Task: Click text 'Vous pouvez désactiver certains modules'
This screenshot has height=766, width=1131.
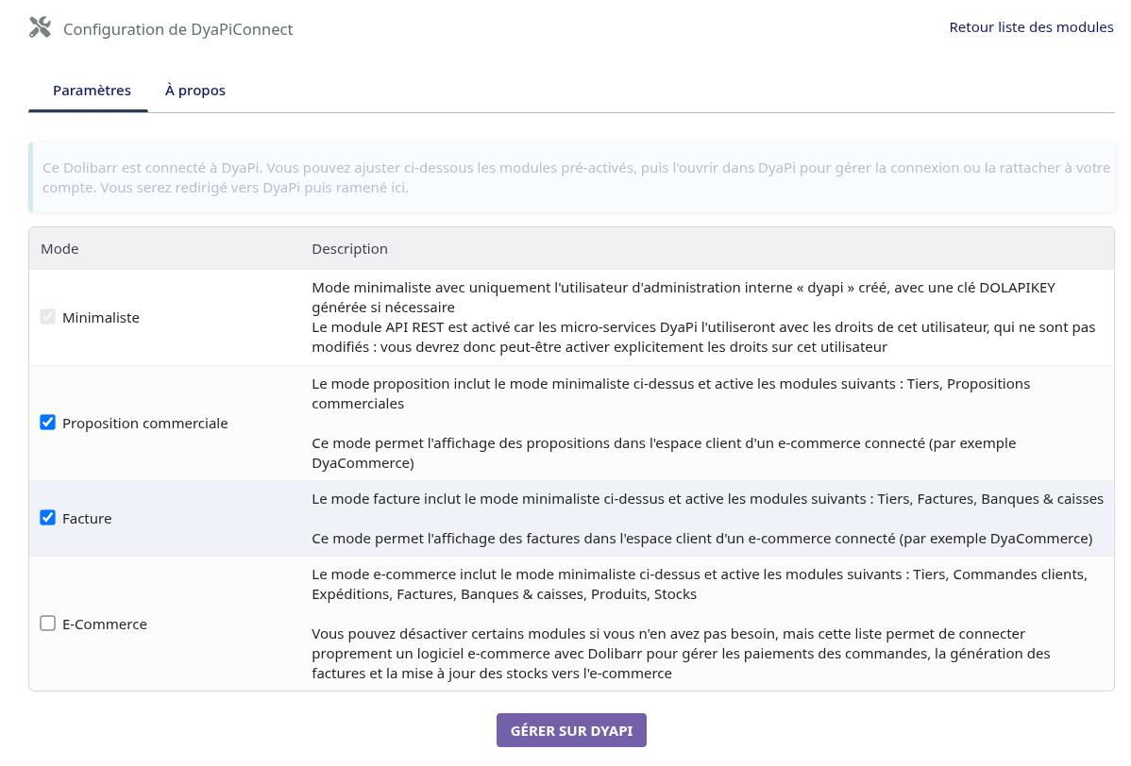Action: tap(681, 654)
